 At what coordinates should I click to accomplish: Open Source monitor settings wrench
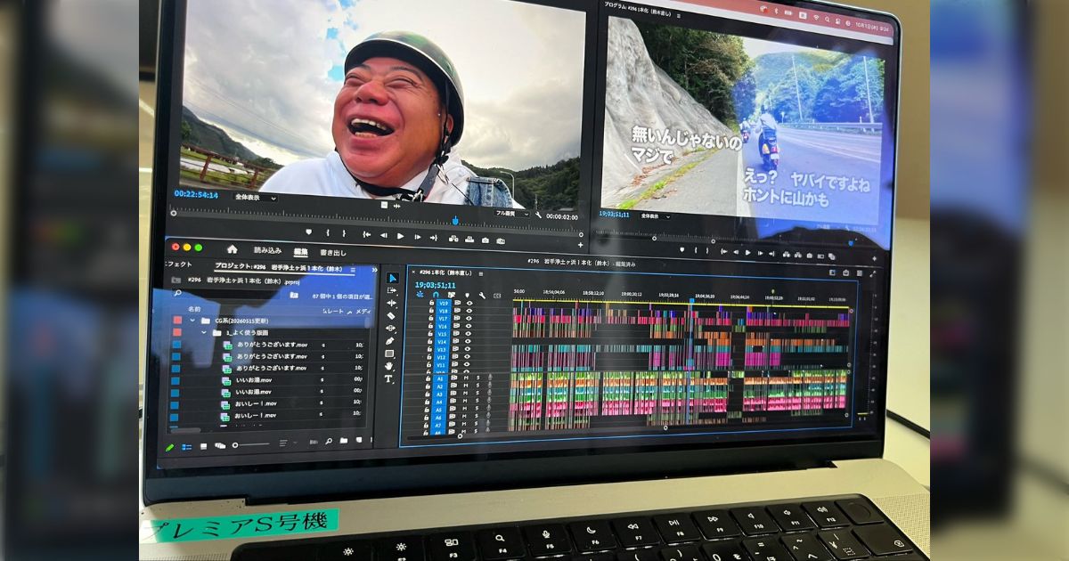pyautogui.click(x=538, y=215)
